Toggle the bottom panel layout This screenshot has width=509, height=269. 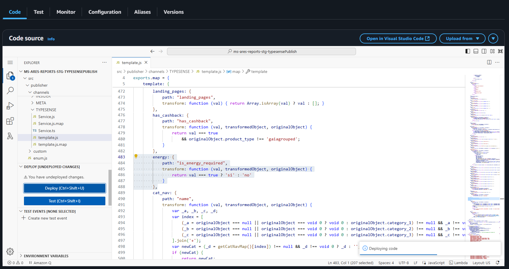coord(476,51)
